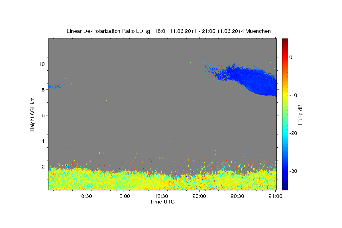Click the '21:00' time axis label

[275, 196]
